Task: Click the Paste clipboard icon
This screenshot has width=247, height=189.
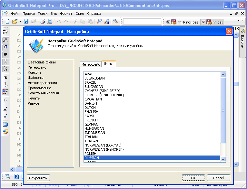Action: 90,21
